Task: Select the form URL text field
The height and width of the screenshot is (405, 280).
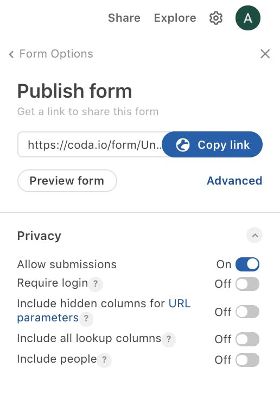Action: coord(90,144)
